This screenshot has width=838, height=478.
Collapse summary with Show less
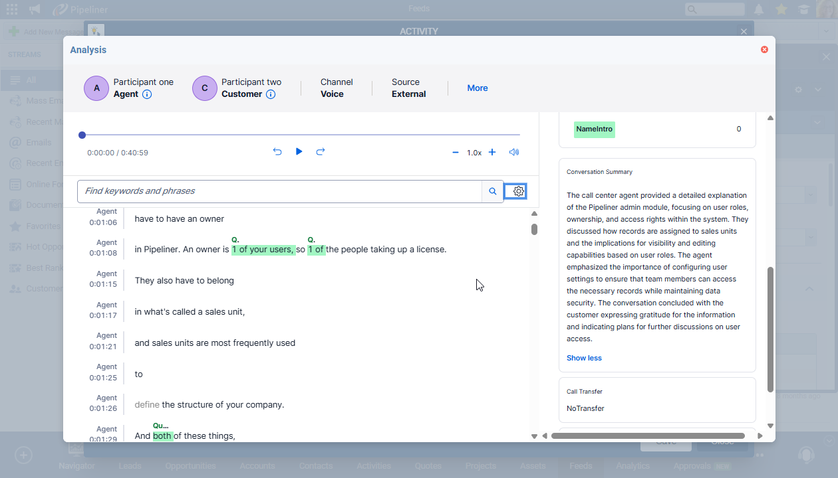pos(584,358)
